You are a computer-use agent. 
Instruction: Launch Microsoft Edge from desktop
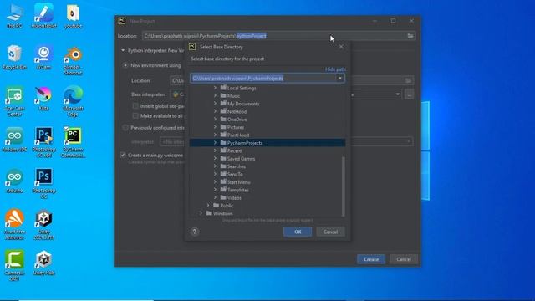pyautogui.click(x=73, y=101)
